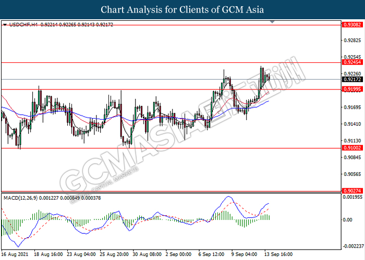Viewport: 365px width, 260px height.
Task: Click the 23 Aug 04:00 time label
Action: coord(81,254)
